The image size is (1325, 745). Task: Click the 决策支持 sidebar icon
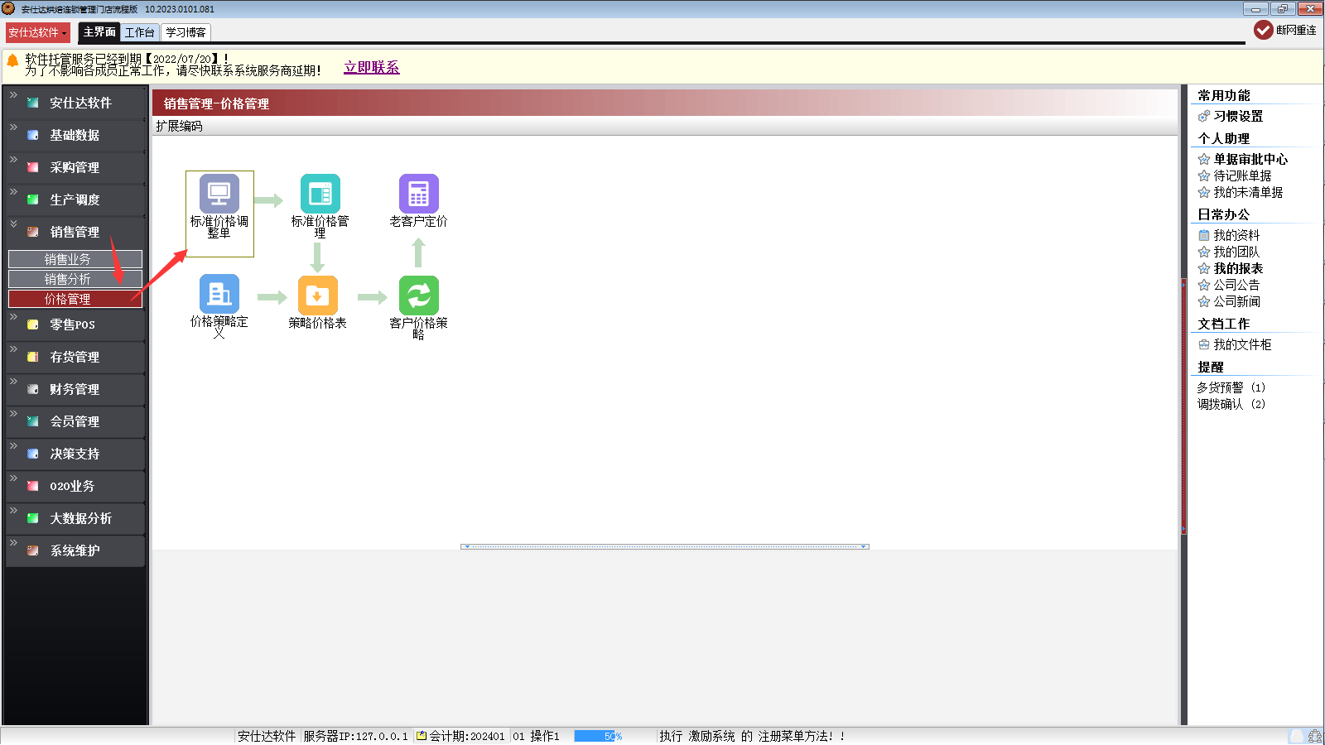click(x=33, y=454)
